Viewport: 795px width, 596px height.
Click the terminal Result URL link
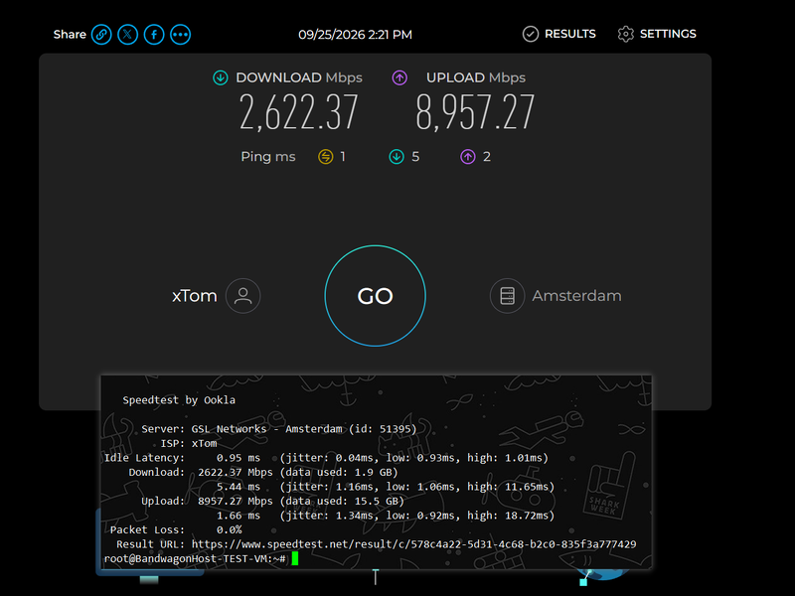[413, 544]
